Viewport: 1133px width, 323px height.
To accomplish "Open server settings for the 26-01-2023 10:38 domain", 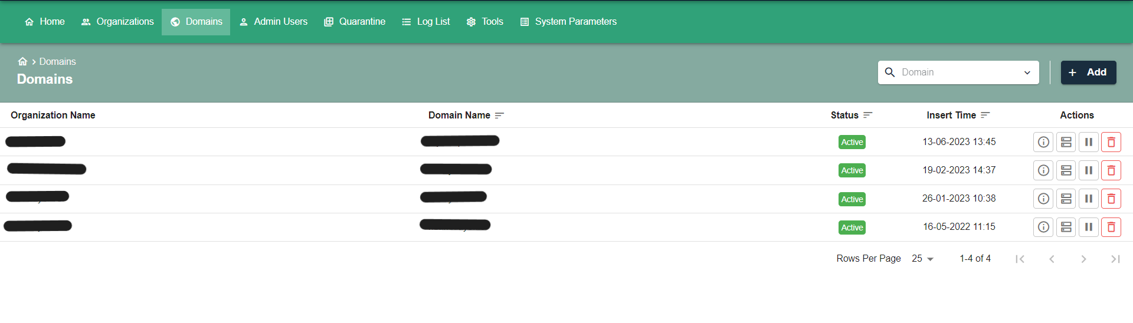I will [x=1066, y=199].
